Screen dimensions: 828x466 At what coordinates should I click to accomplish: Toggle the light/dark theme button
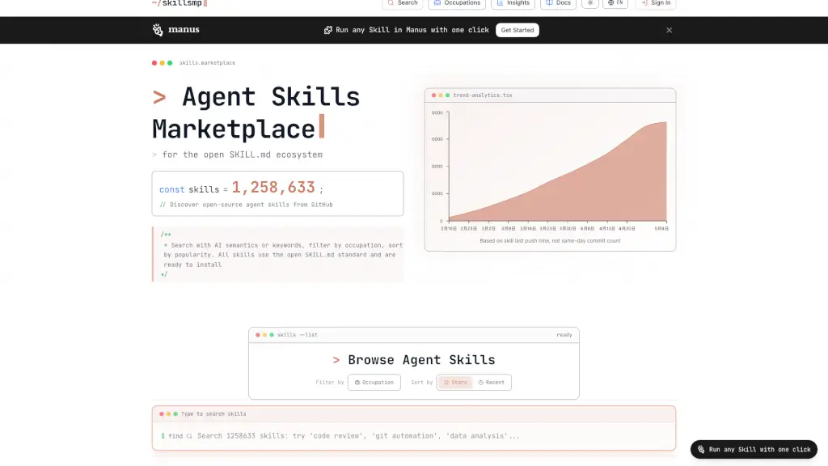coord(589,3)
